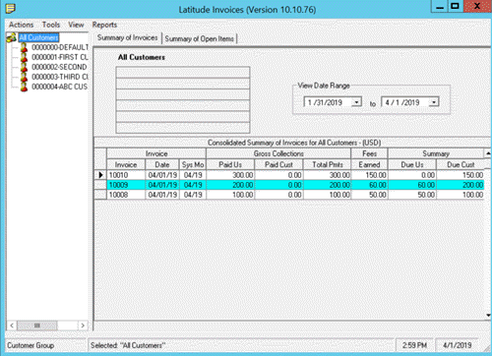Click the All Customers group icon
This screenshot has width=492, height=356.
[x=12, y=37]
